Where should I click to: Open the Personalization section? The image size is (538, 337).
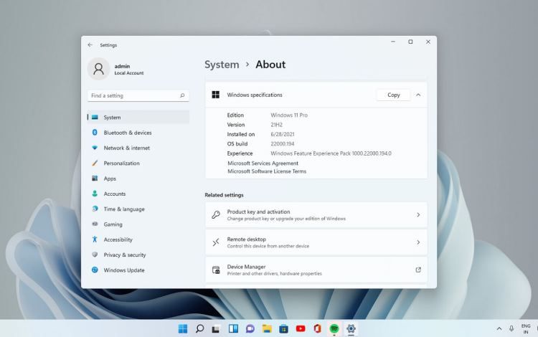coord(121,163)
